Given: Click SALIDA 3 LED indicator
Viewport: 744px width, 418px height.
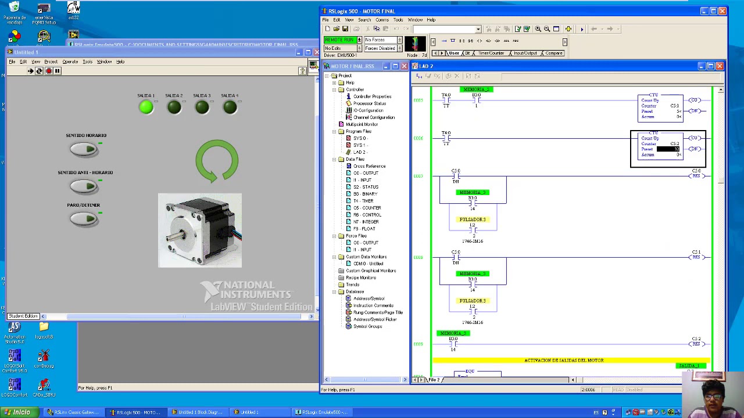Looking at the screenshot, I should pyautogui.click(x=202, y=107).
